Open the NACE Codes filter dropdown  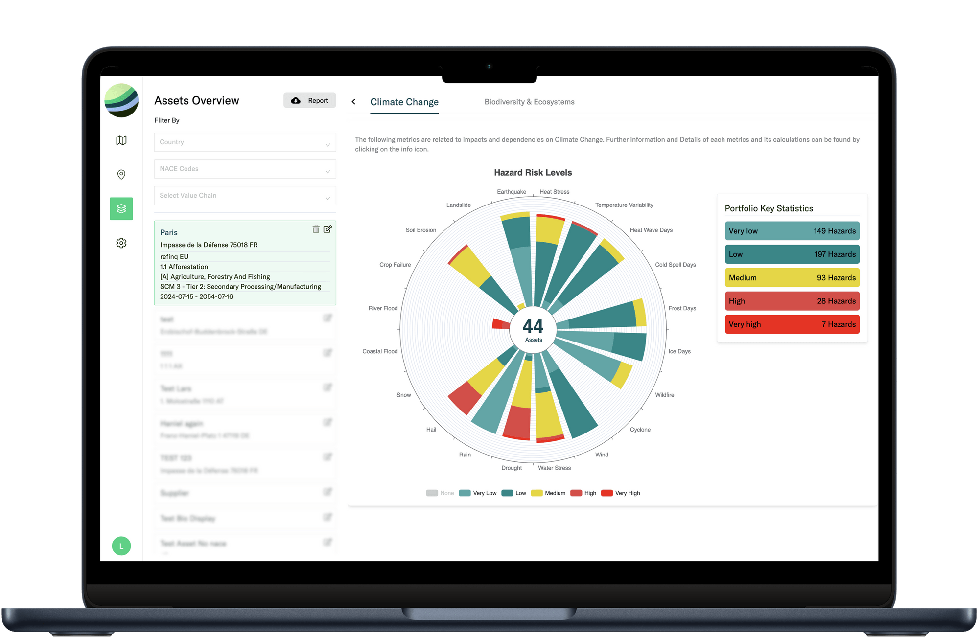[245, 169]
